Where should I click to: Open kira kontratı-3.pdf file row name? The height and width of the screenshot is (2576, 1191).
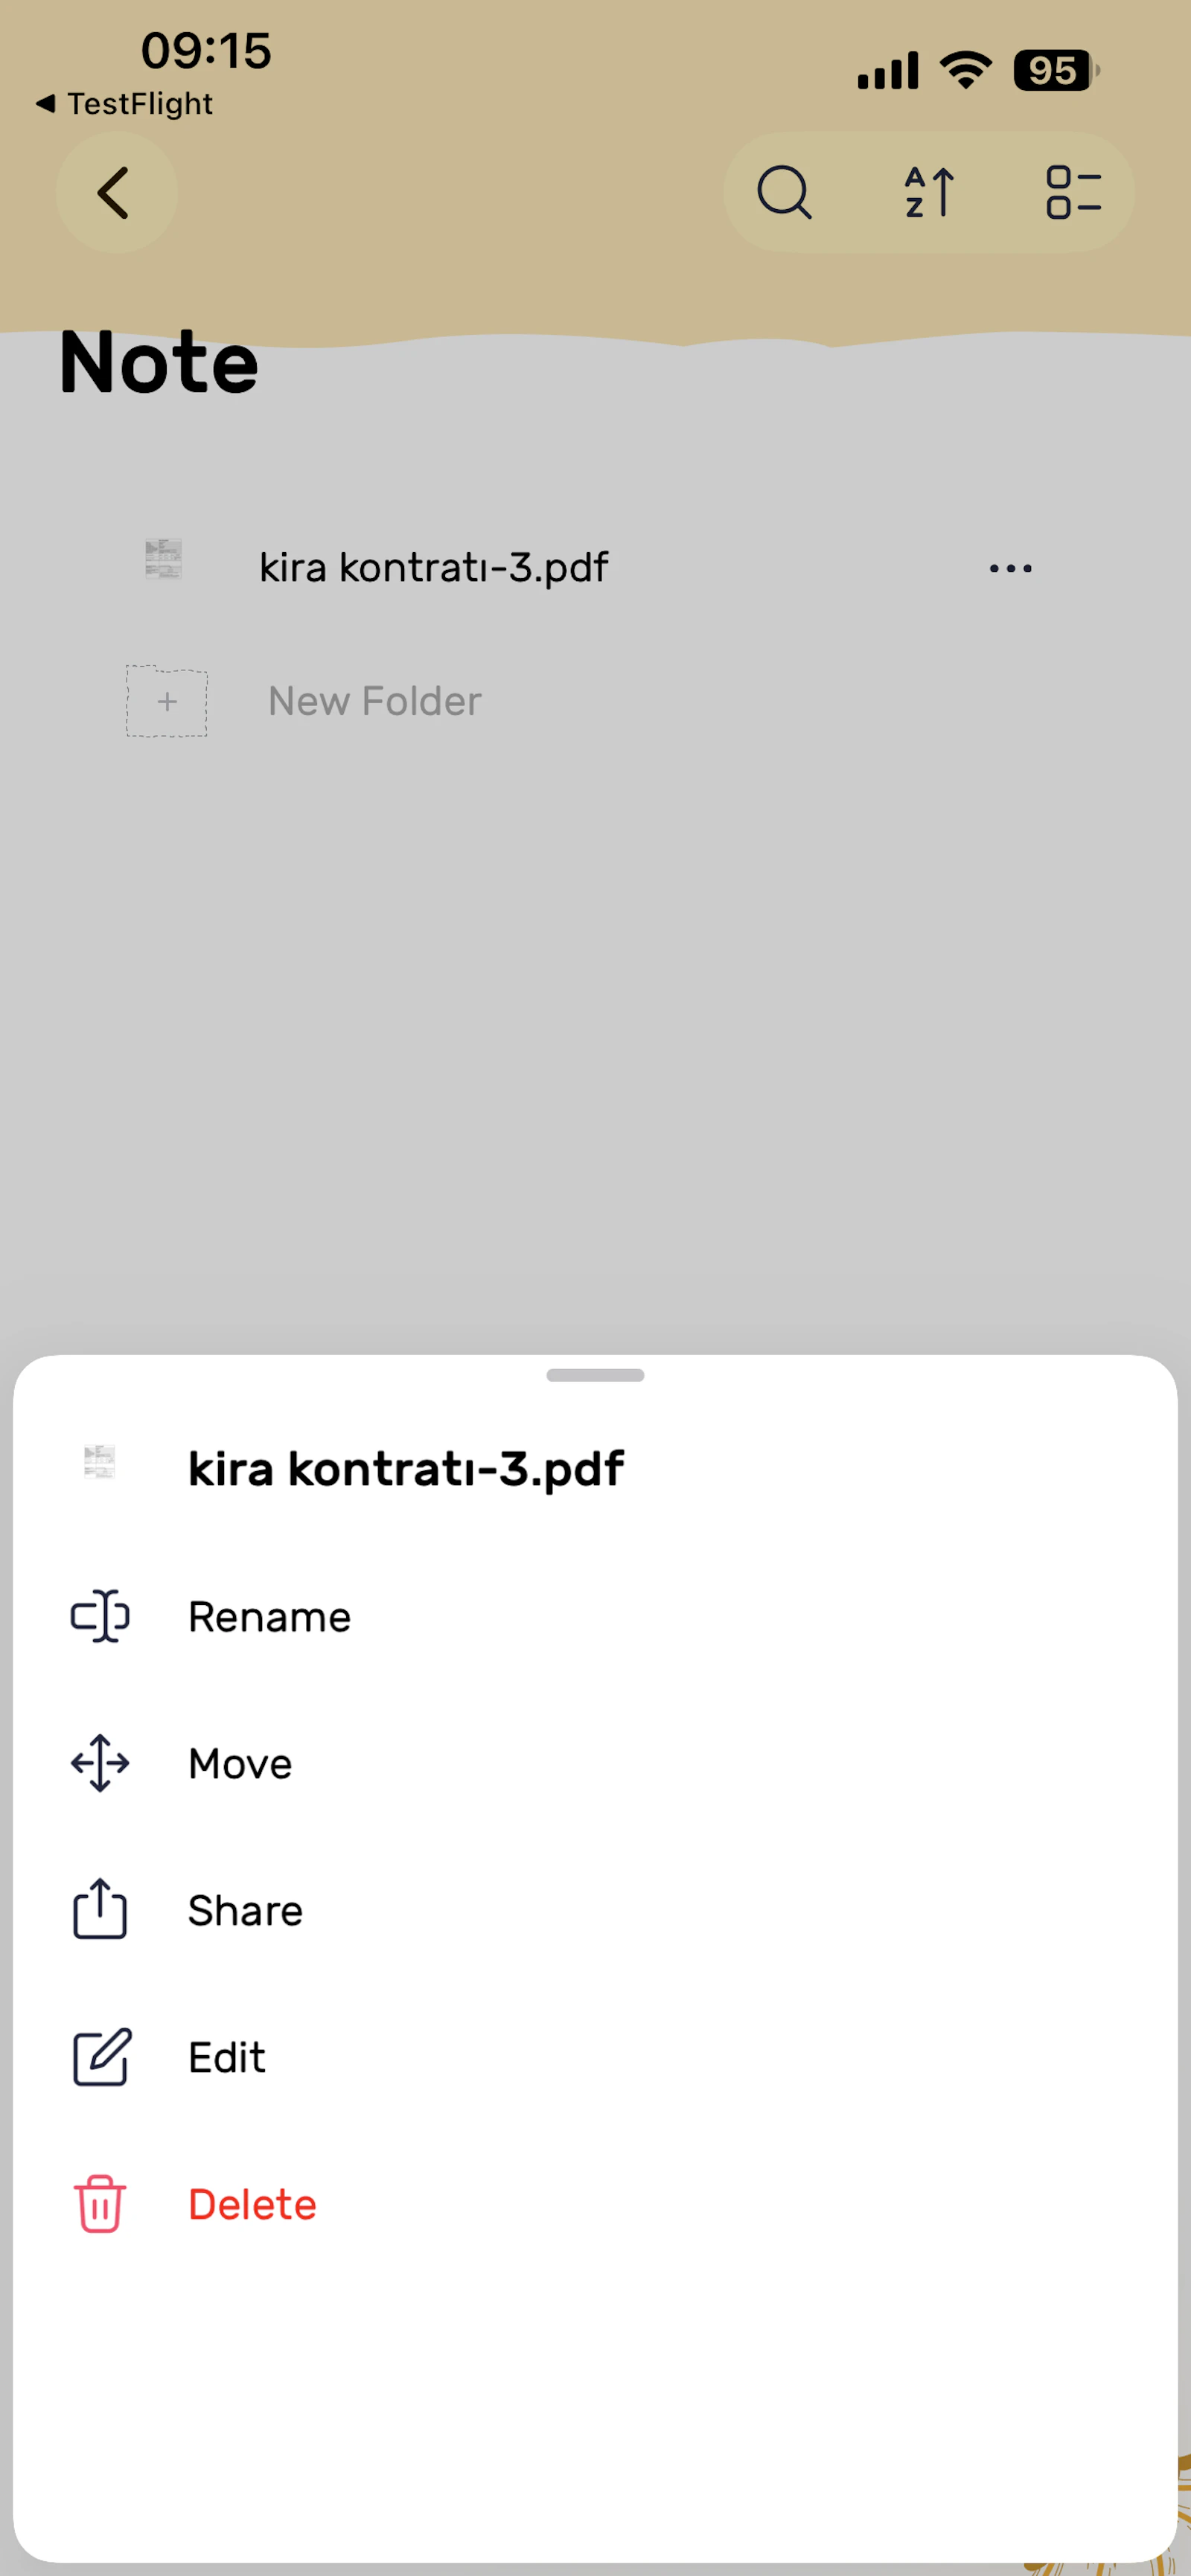click(x=433, y=567)
